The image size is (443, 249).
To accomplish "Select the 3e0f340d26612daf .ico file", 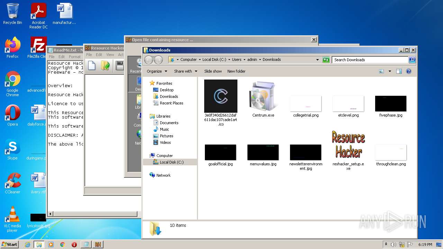I will [x=221, y=103].
